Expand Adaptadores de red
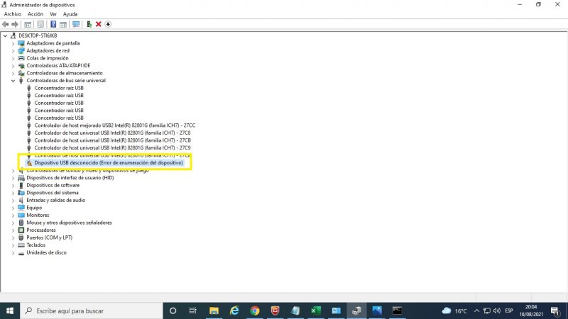The image size is (568, 319). (x=13, y=50)
